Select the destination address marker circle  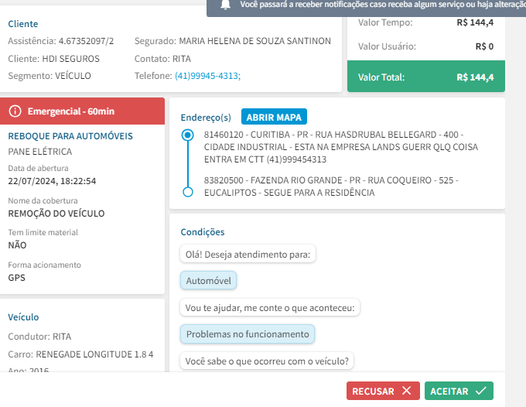tap(187, 192)
